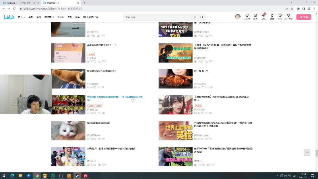Screen dimensions: 318x179
Task: Close the first browser tab
Action: (38, 3)
